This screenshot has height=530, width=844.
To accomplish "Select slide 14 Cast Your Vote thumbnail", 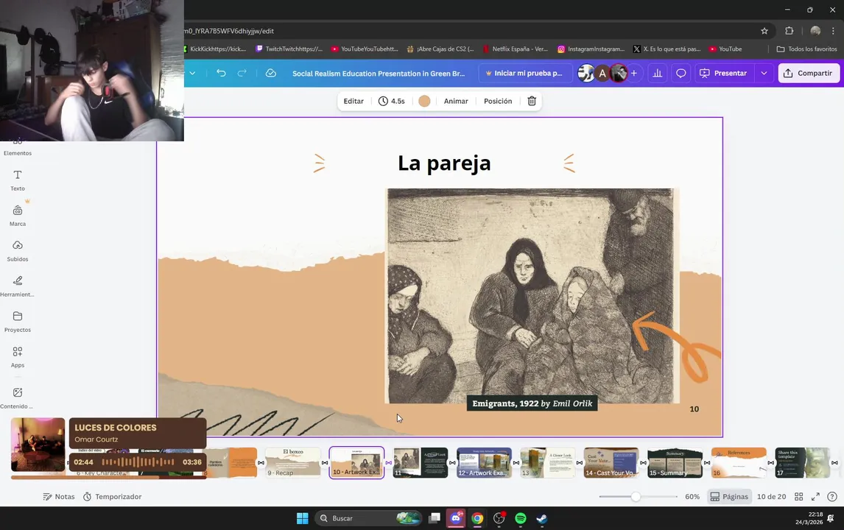I will coord(611,463).
